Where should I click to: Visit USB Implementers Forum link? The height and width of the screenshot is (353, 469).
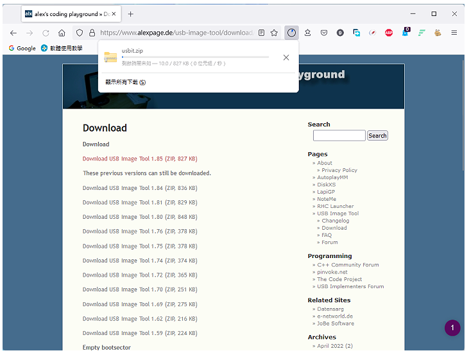tap(350, 286)
